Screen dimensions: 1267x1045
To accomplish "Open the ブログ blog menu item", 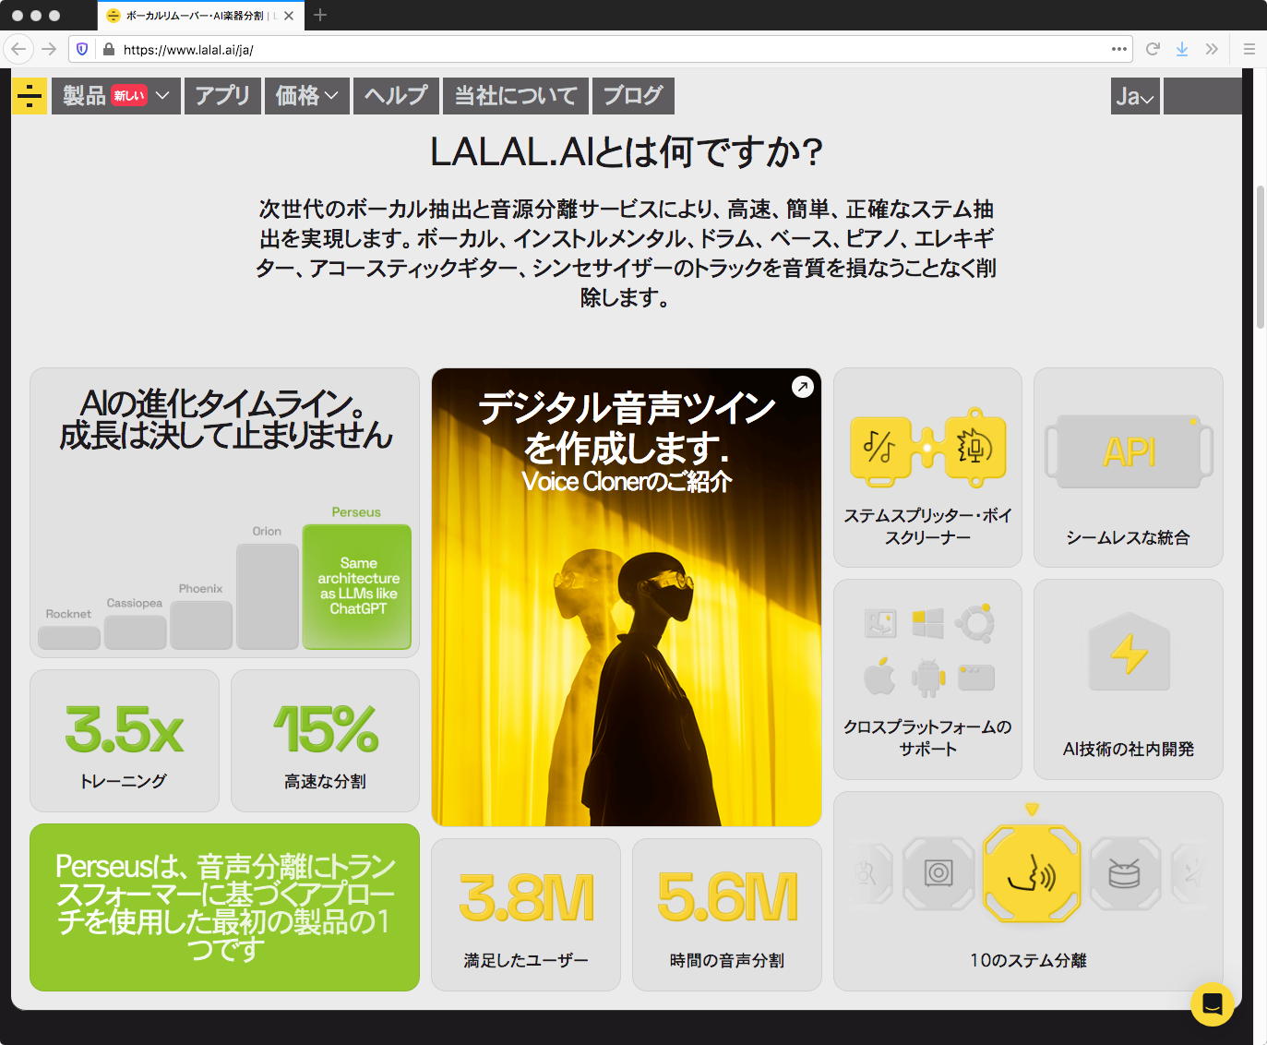I will pyautogui.click(x=633, y=96).
